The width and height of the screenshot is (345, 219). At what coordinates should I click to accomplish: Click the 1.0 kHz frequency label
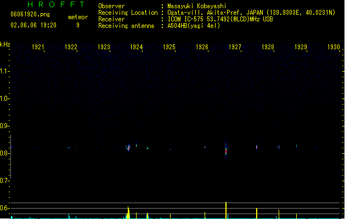(4, 99)
